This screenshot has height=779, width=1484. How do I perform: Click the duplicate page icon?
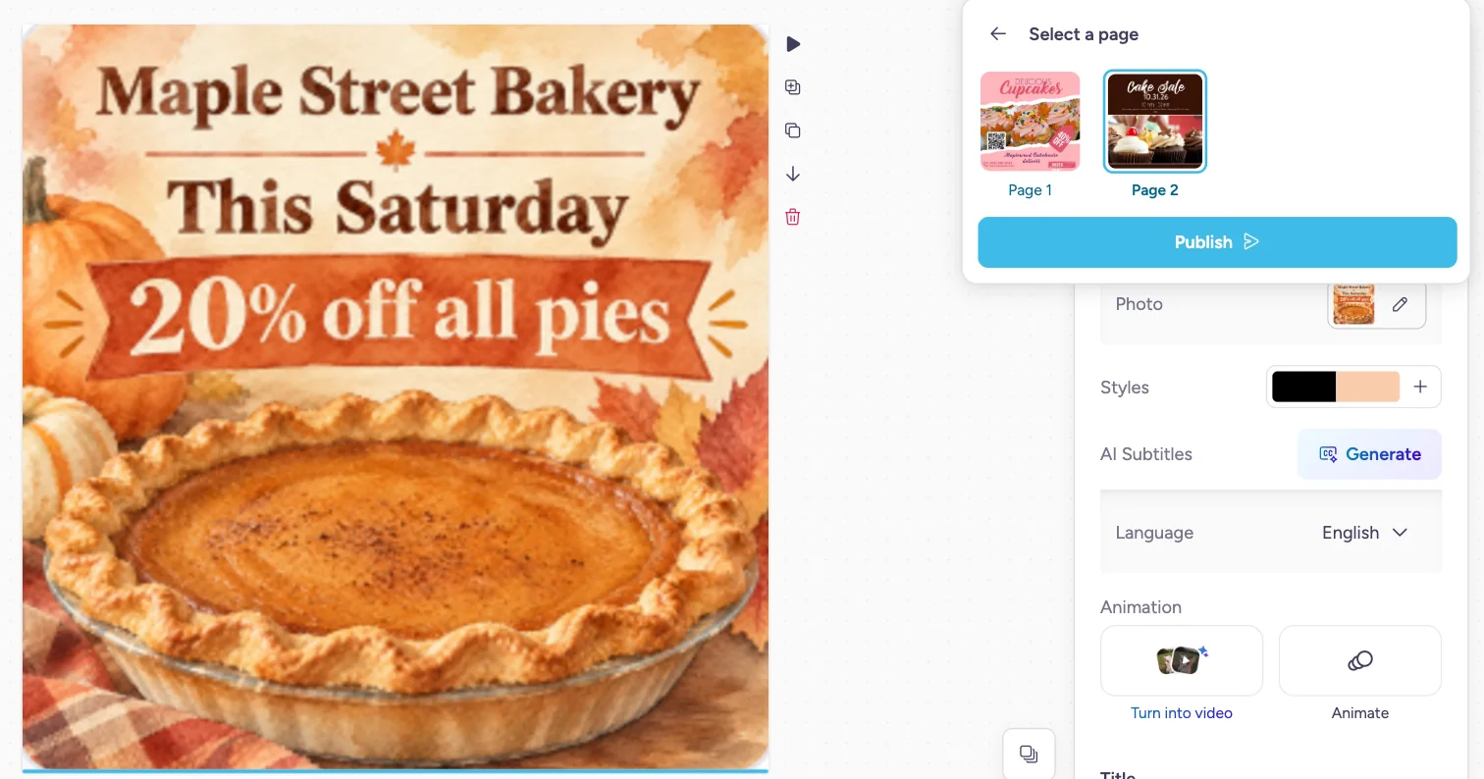pyautogui.click(x=793, y=130)
